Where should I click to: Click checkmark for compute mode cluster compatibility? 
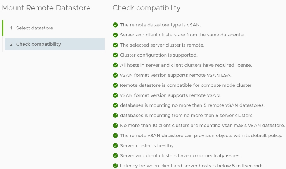tap(115, 85)
